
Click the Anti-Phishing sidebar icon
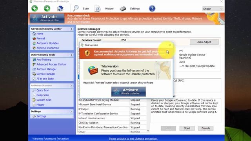34,60
